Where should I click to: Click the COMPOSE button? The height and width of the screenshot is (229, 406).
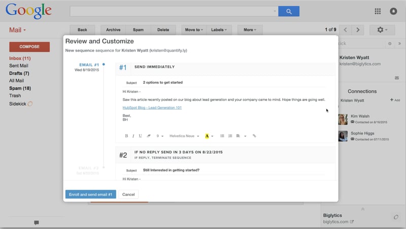(29, 47)
